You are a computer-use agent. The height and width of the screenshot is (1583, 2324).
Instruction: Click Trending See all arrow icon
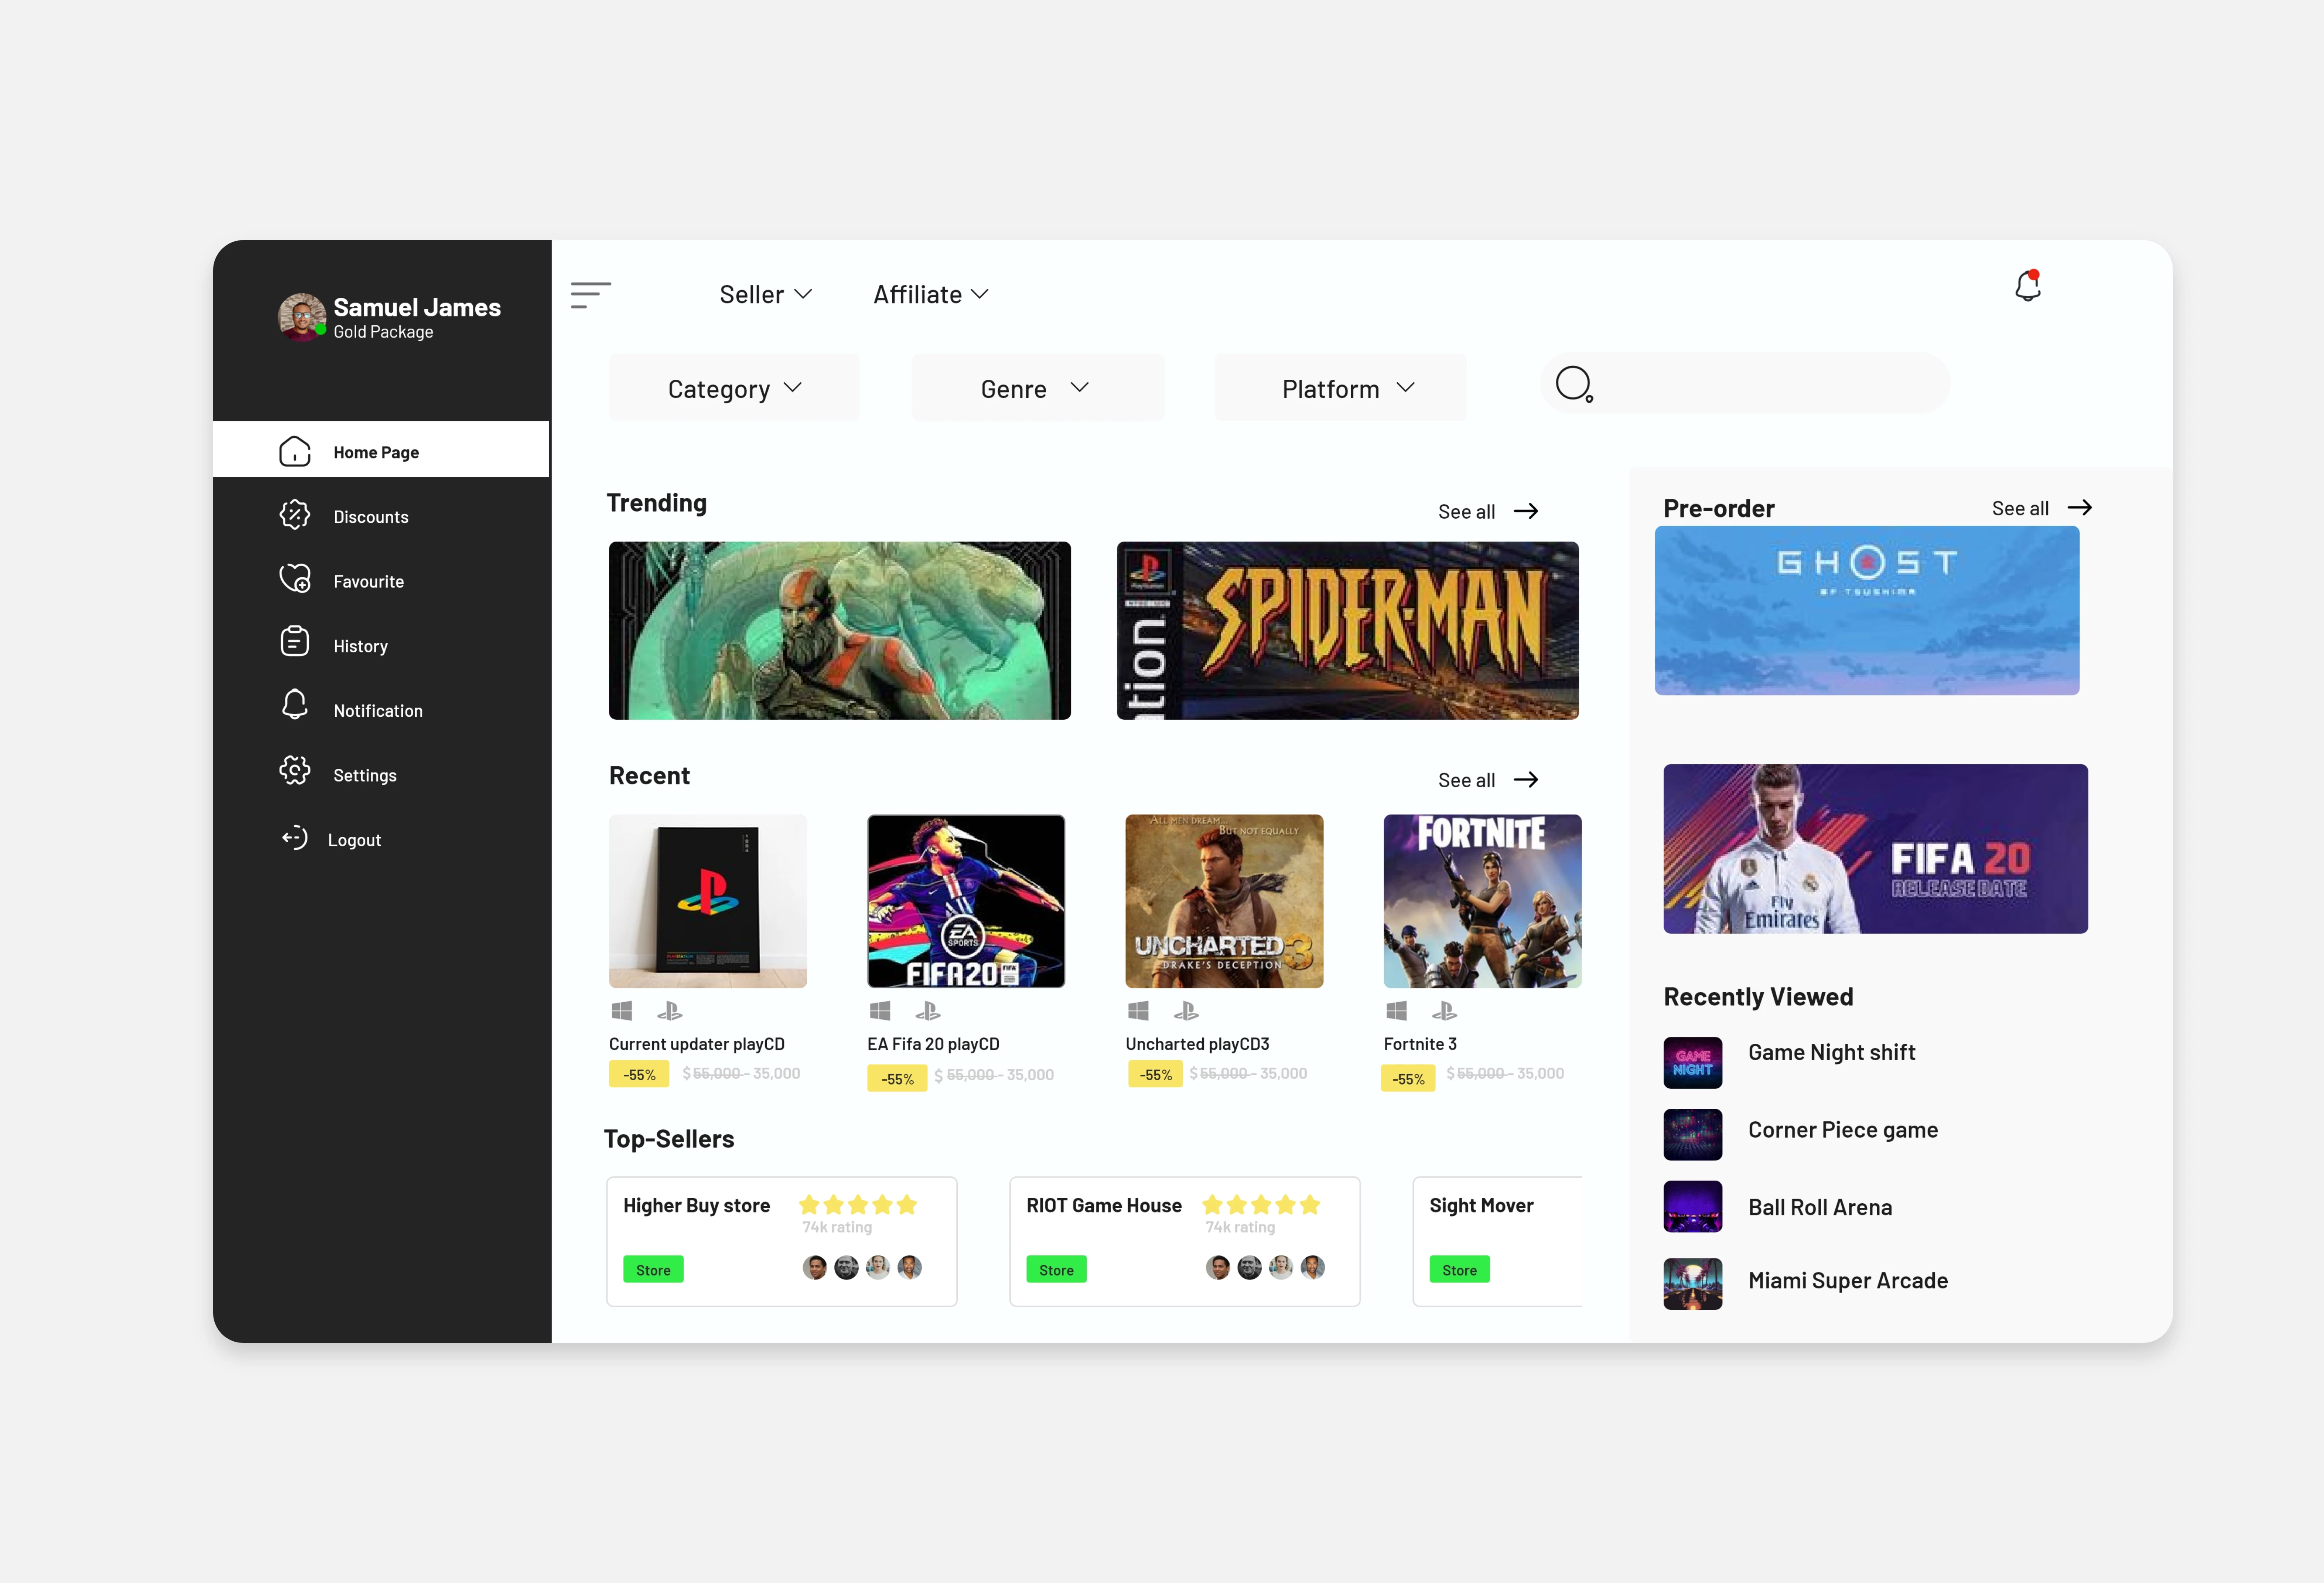pyautogui.click(x=1526, y=511)
